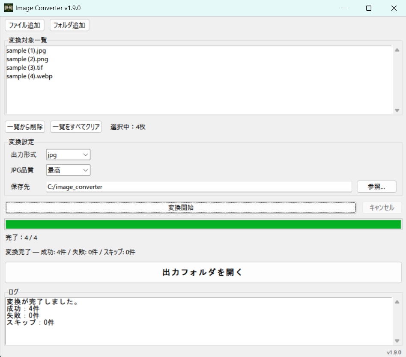The height and width of the screenshot is (357, 406).
Task: Click the v1.9.0 version label at bottom
Action: (x=394, y=352)
